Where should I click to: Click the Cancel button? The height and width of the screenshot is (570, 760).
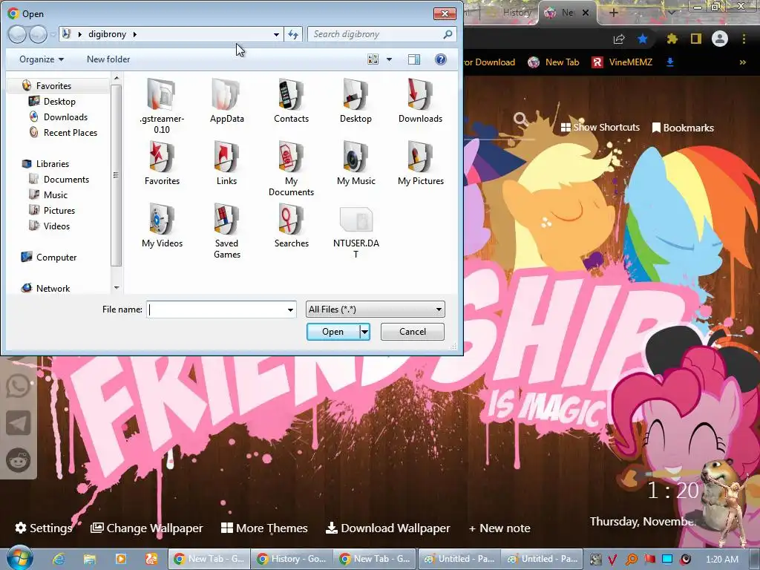(x=413, y=332)
